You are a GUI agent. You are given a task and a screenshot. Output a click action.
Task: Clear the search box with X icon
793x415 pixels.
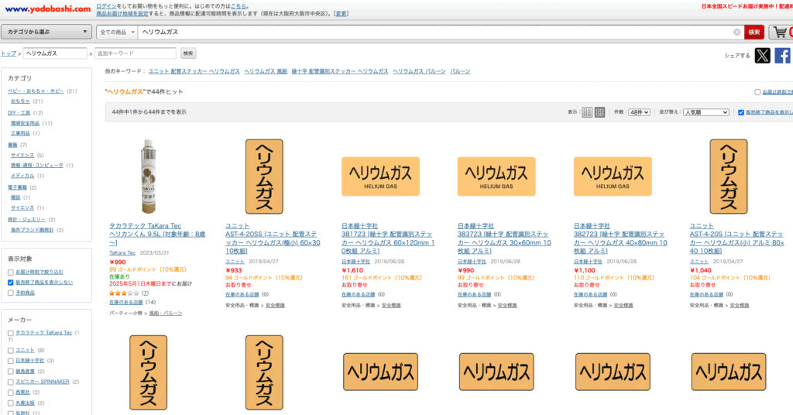pos(737,32)
